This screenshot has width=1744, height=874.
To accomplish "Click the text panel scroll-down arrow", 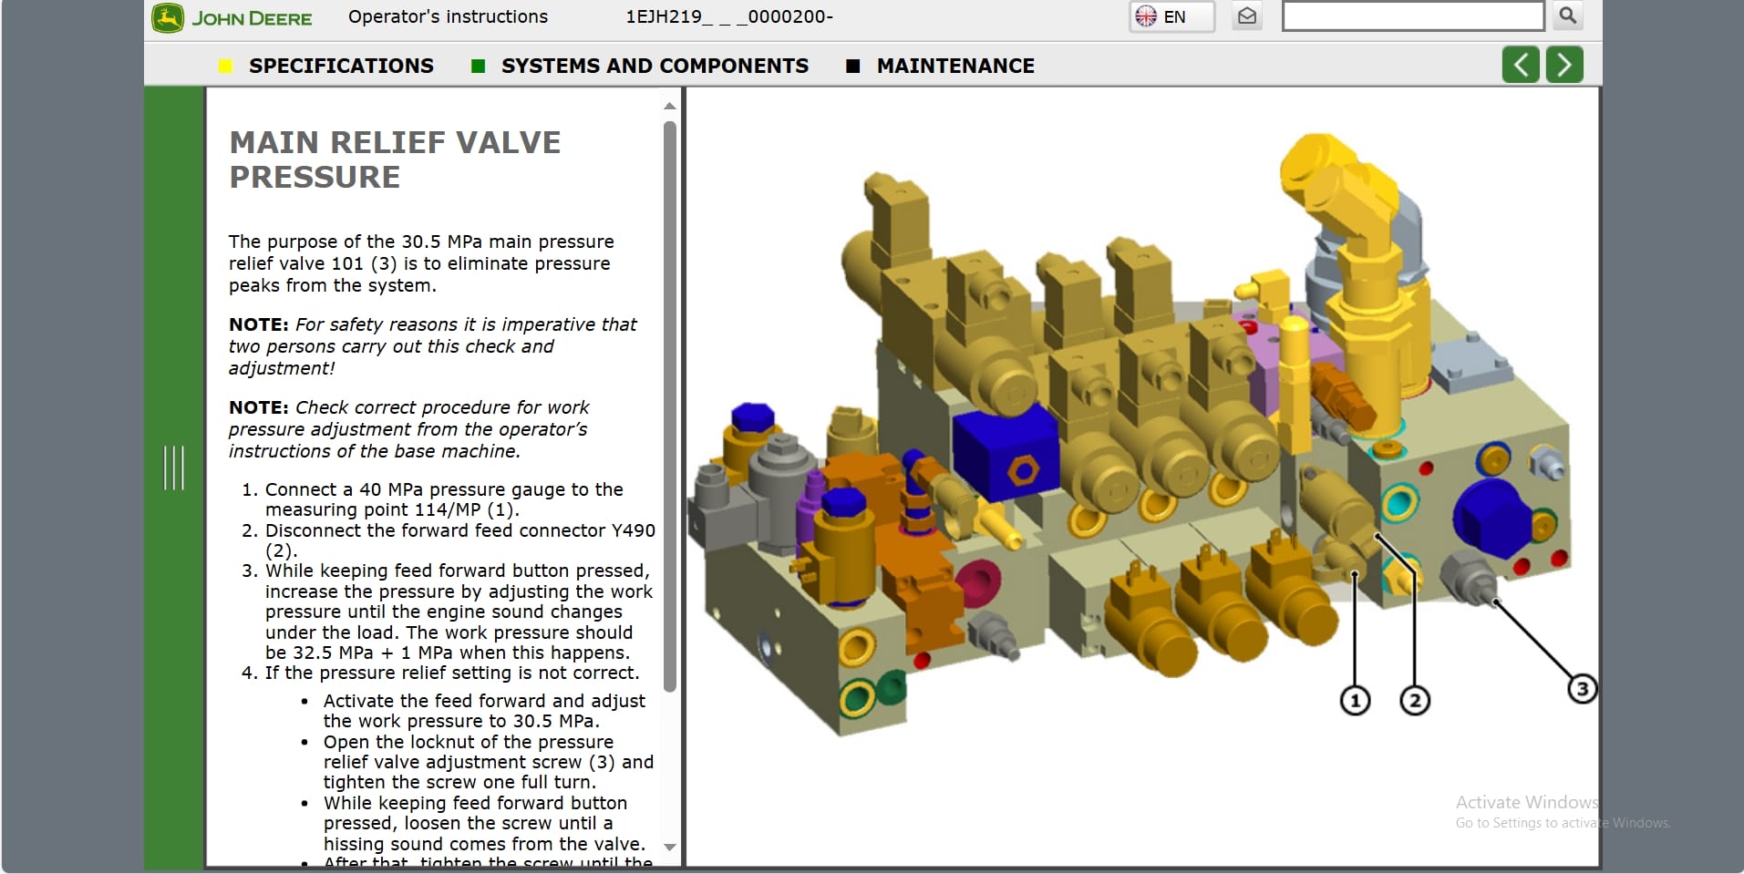I will click(x=670, y=847).
